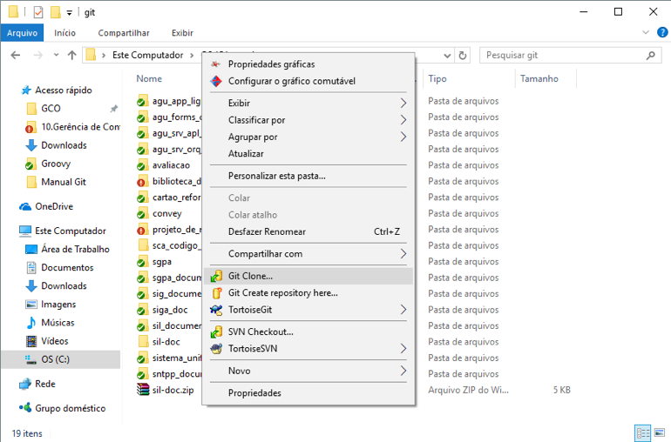Click the Pesquisar git search field

(571, 56)
